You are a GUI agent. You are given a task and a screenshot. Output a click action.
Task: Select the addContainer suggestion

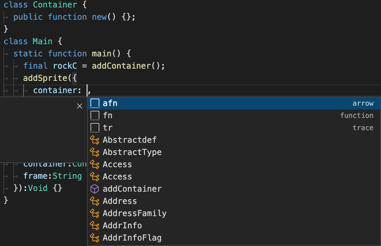(132, 189)
